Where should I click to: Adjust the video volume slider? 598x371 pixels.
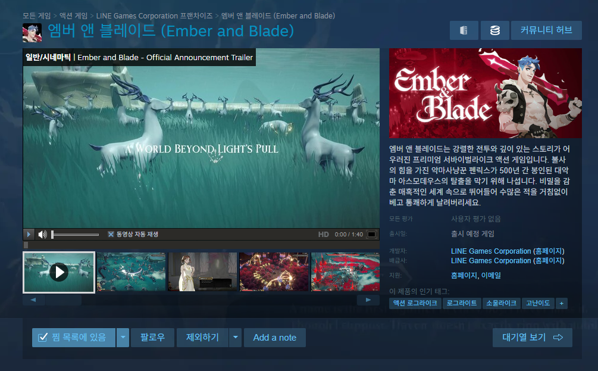[x=75, y=235]
